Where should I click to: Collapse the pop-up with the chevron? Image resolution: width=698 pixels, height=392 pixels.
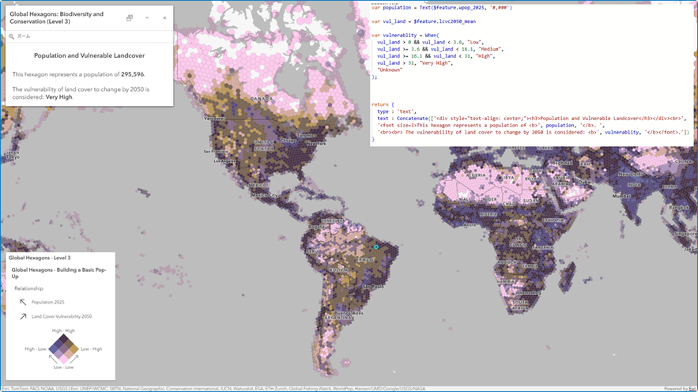pos(147,18)
